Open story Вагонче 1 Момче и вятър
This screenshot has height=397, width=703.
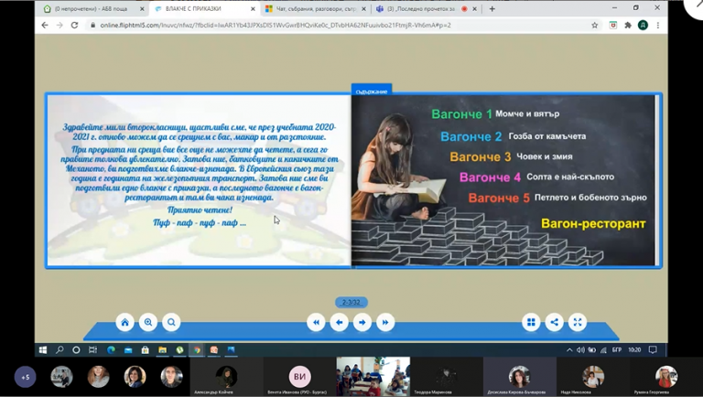pos(495,114)
